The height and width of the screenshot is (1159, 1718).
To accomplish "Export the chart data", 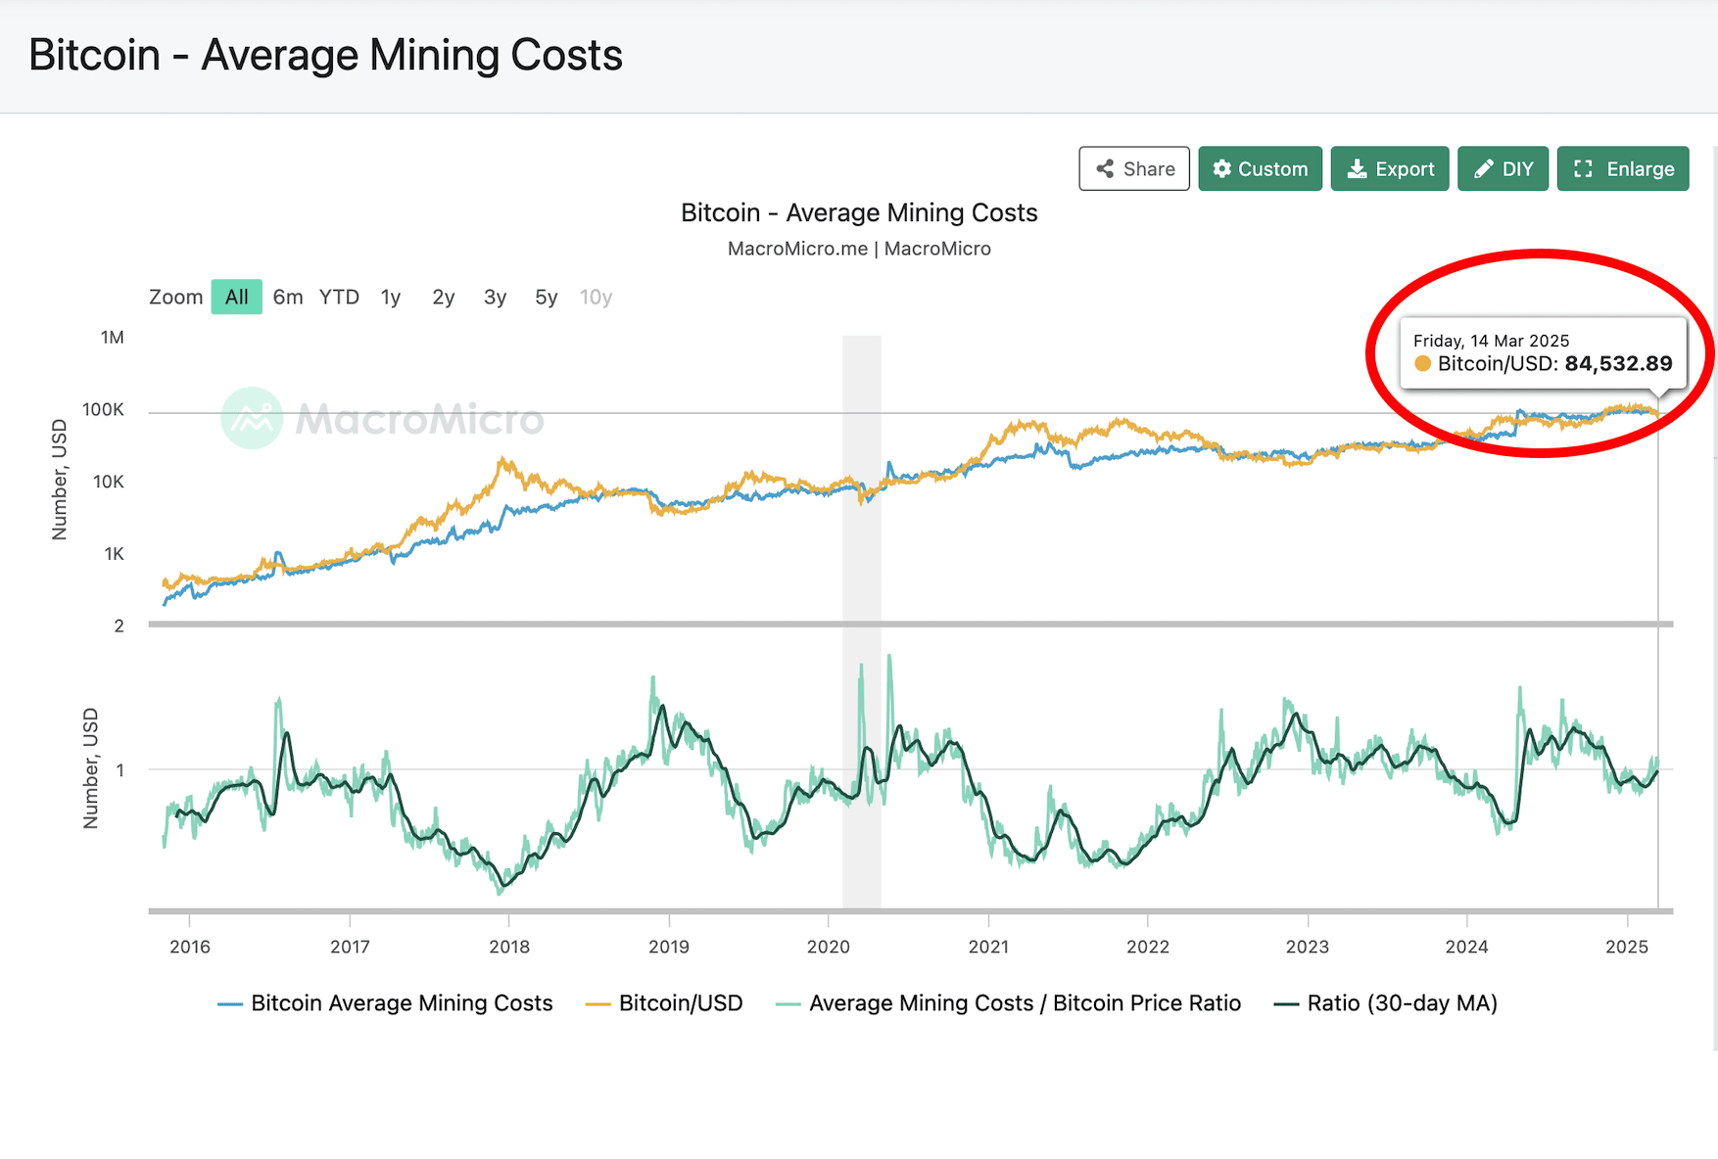I will pos(1390,169).
